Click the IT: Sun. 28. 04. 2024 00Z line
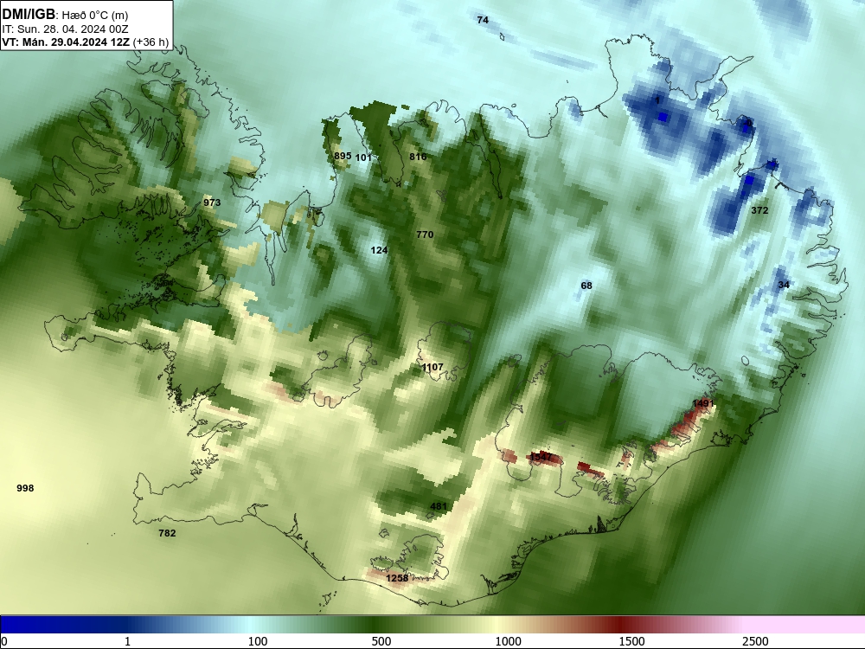865x649 pixels. pyautogui.click(x=67, y=29)
